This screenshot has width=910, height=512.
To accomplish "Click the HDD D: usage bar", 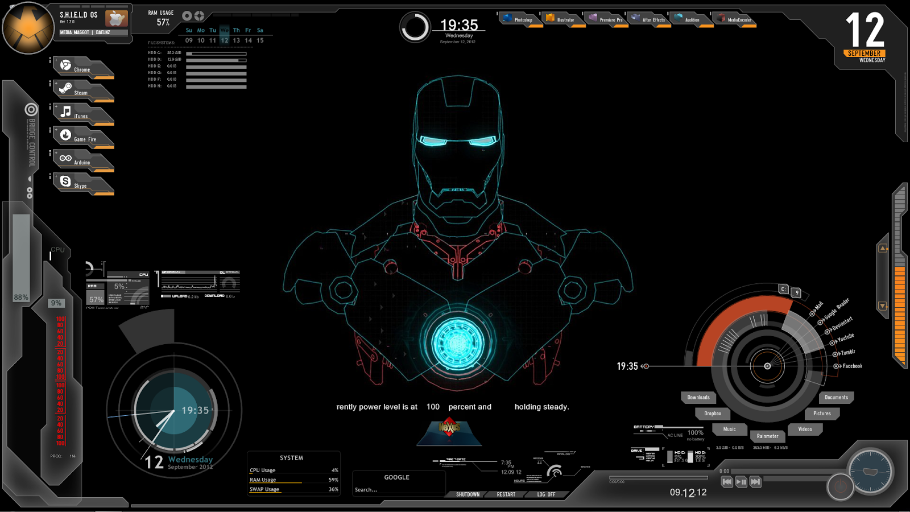I will point(216,60).
